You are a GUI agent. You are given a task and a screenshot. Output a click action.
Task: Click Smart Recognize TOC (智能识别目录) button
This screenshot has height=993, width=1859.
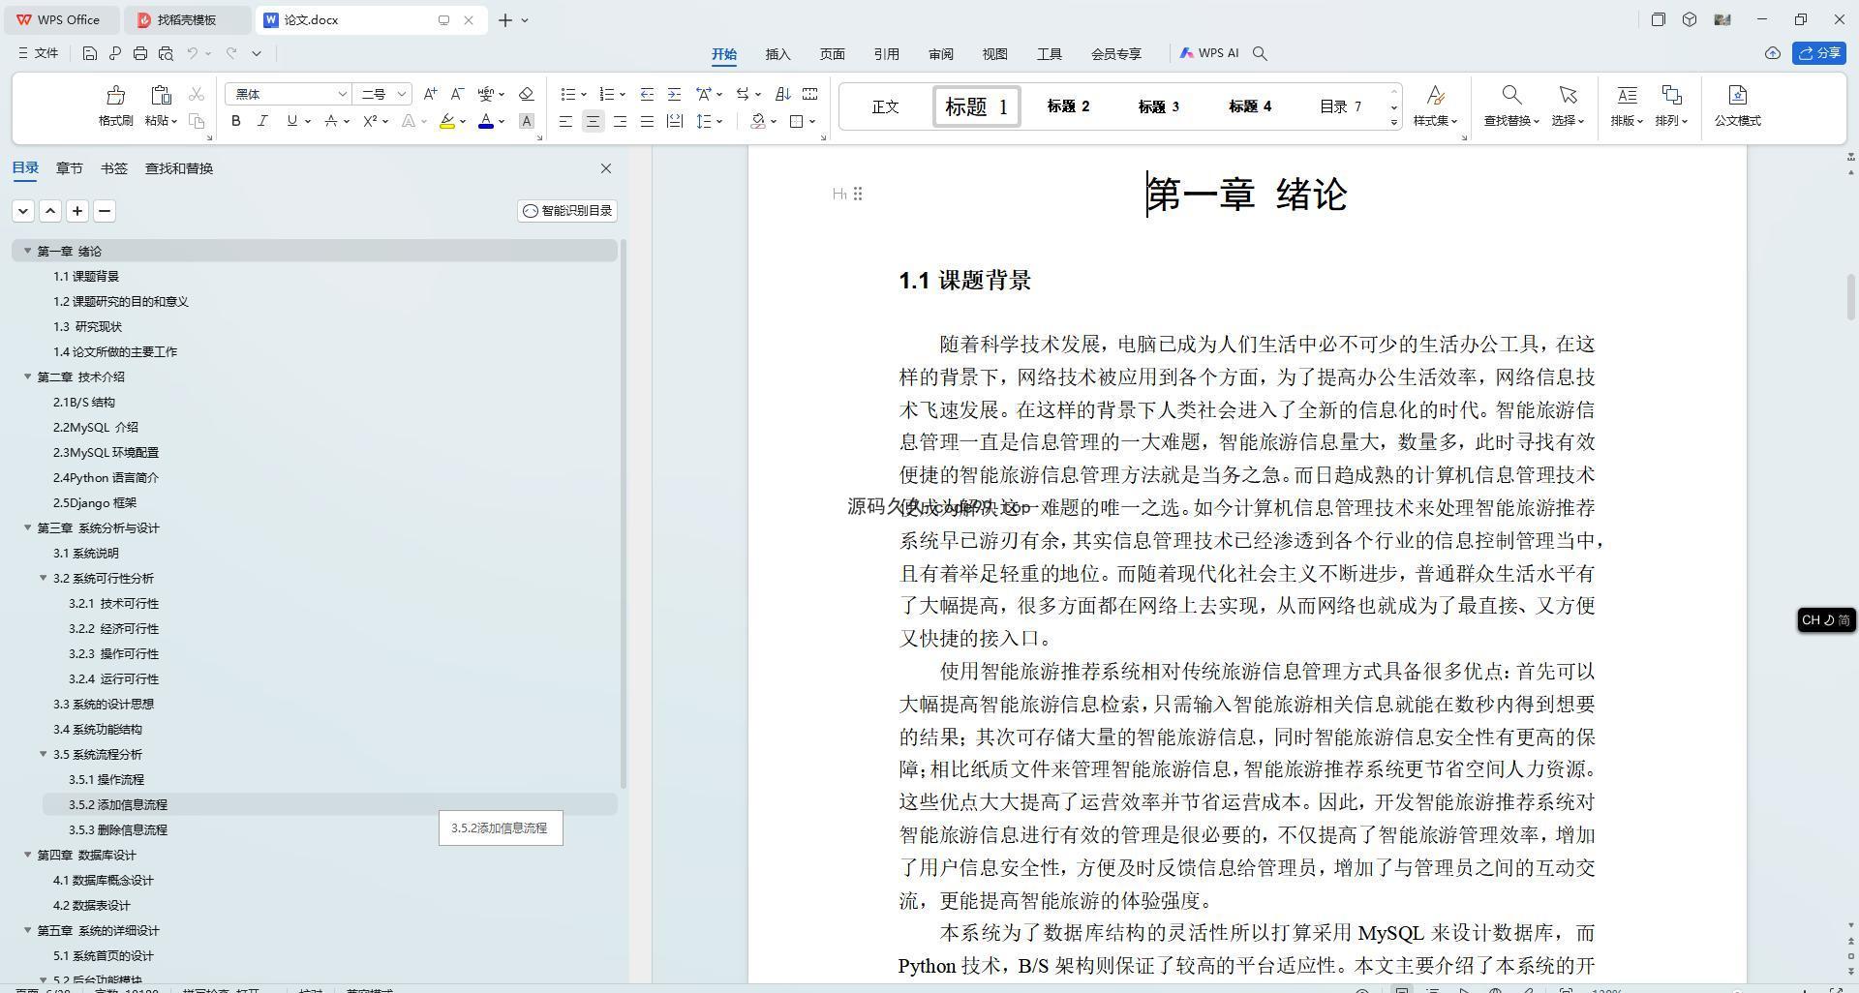pyautogui.click(x=567, y=211)
